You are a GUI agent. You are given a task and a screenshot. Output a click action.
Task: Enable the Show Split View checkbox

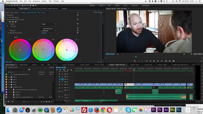[42, 28]
